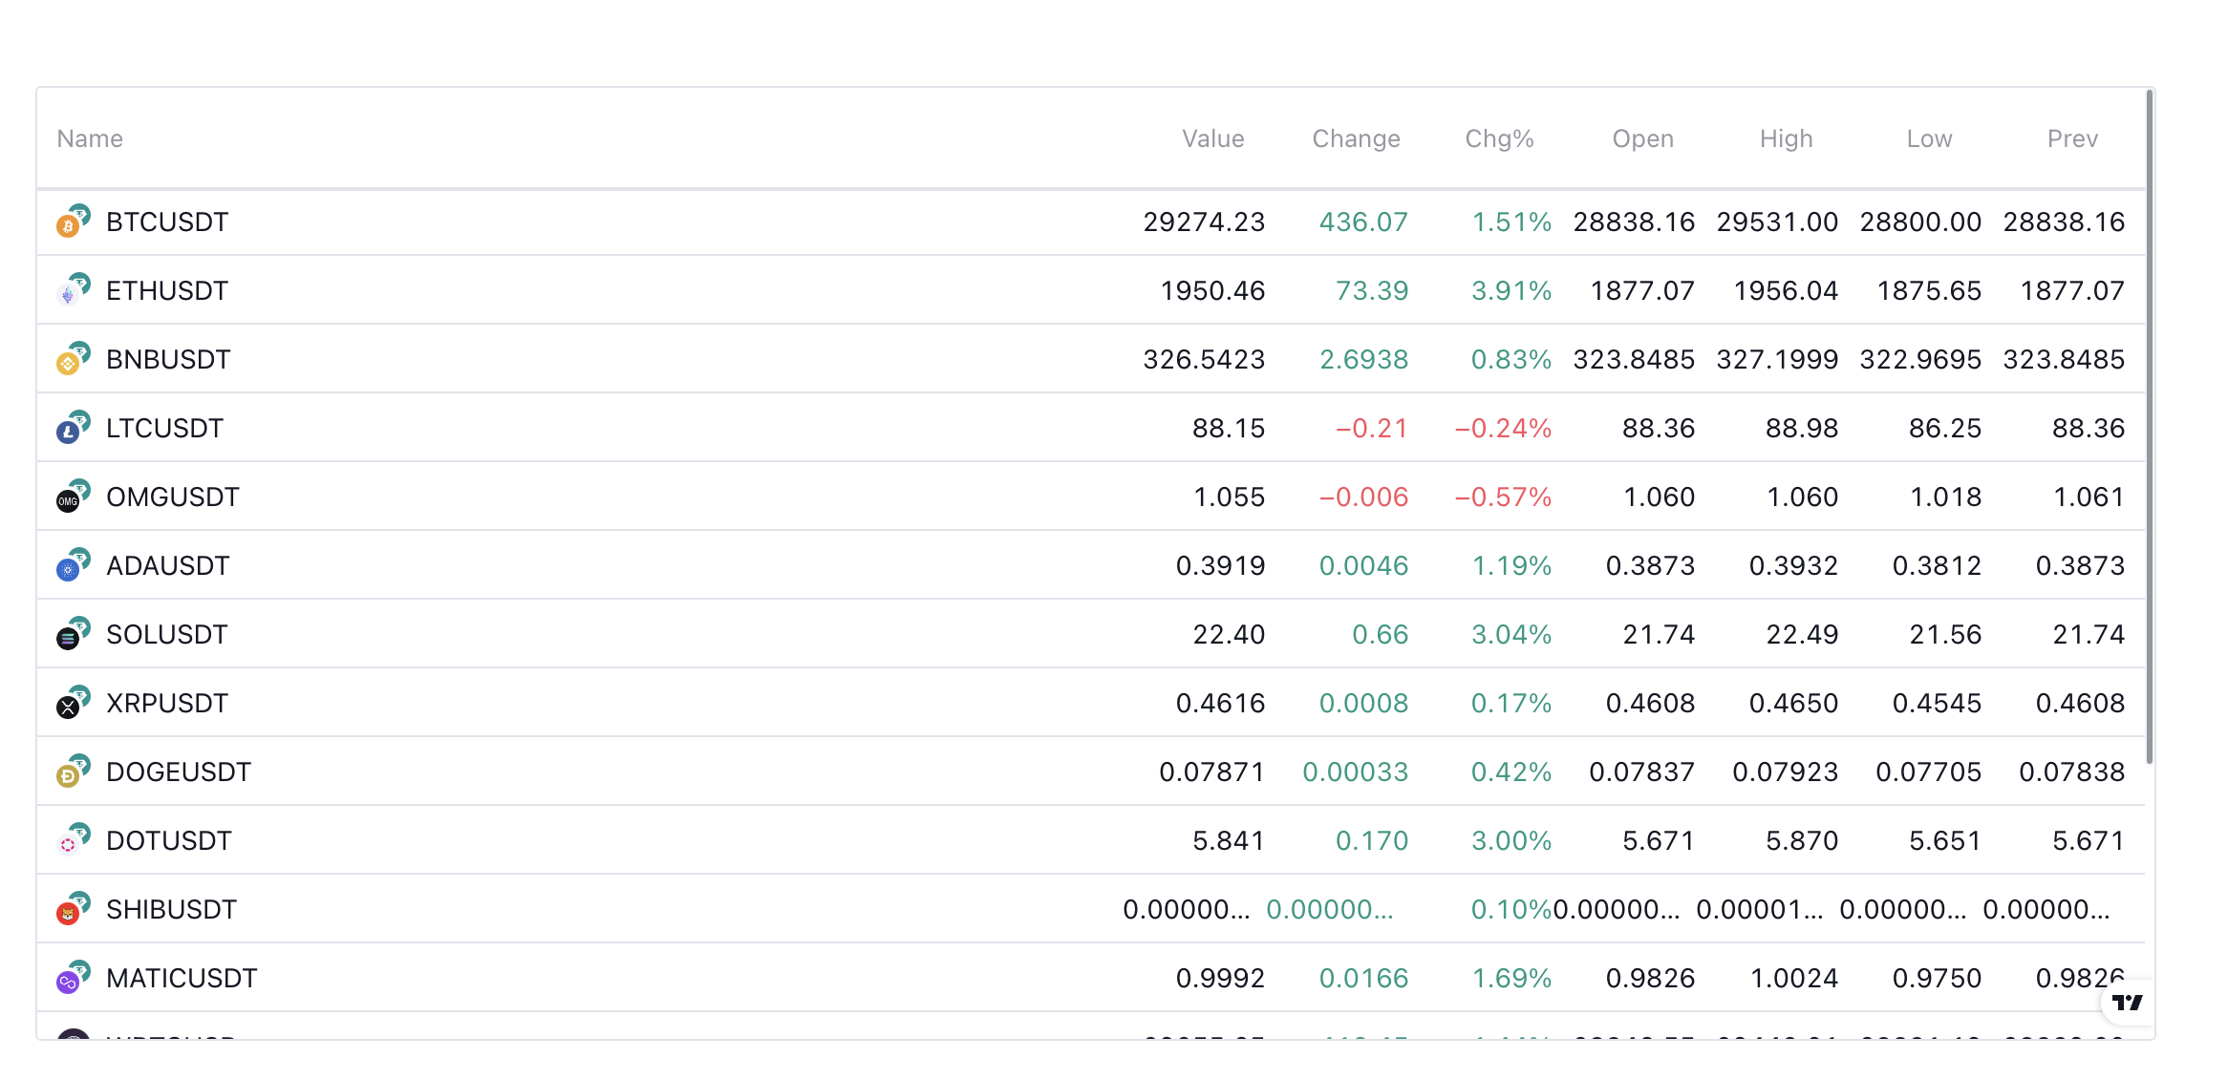Sort by the Prev column header
The image size is (2228, 1079).
2072,138
